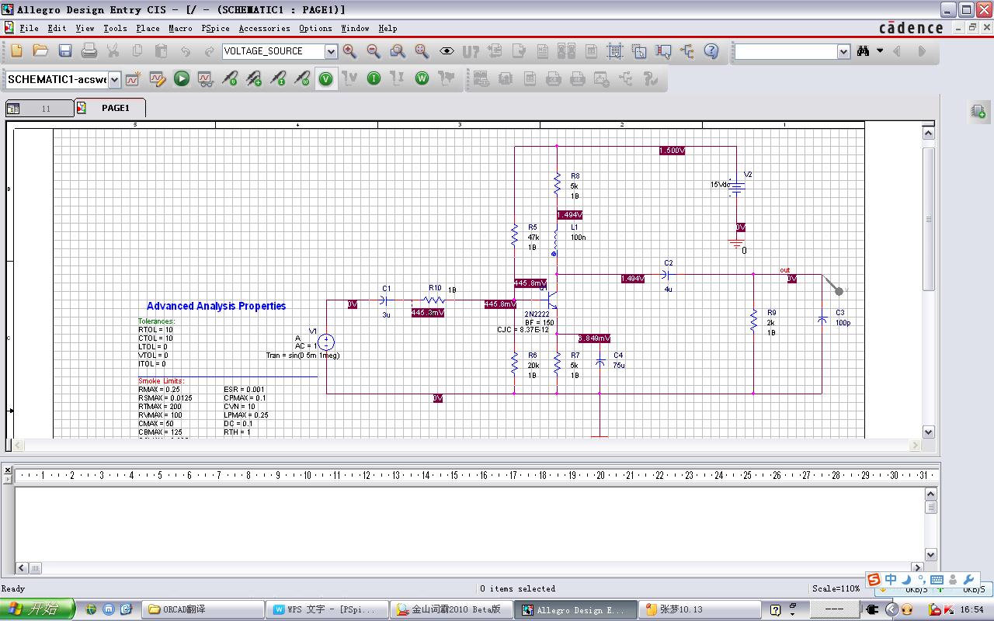
Task: Click the binoculars Find icon
Action: pos(863,51)
